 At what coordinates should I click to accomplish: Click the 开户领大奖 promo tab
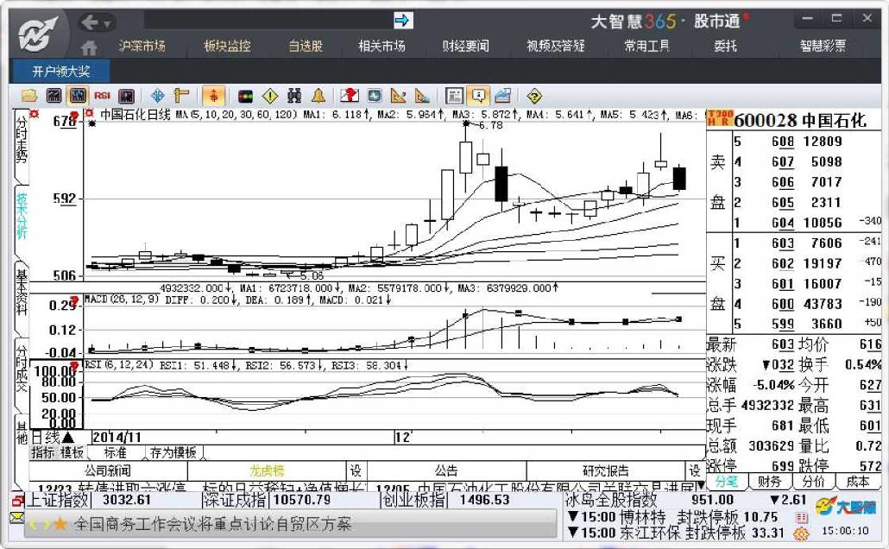click(60, 72)
